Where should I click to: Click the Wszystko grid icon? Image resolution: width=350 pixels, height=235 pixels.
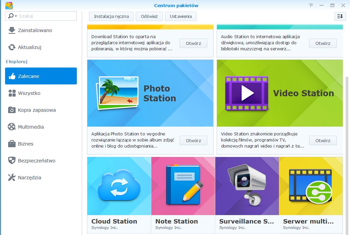point(12,93)
